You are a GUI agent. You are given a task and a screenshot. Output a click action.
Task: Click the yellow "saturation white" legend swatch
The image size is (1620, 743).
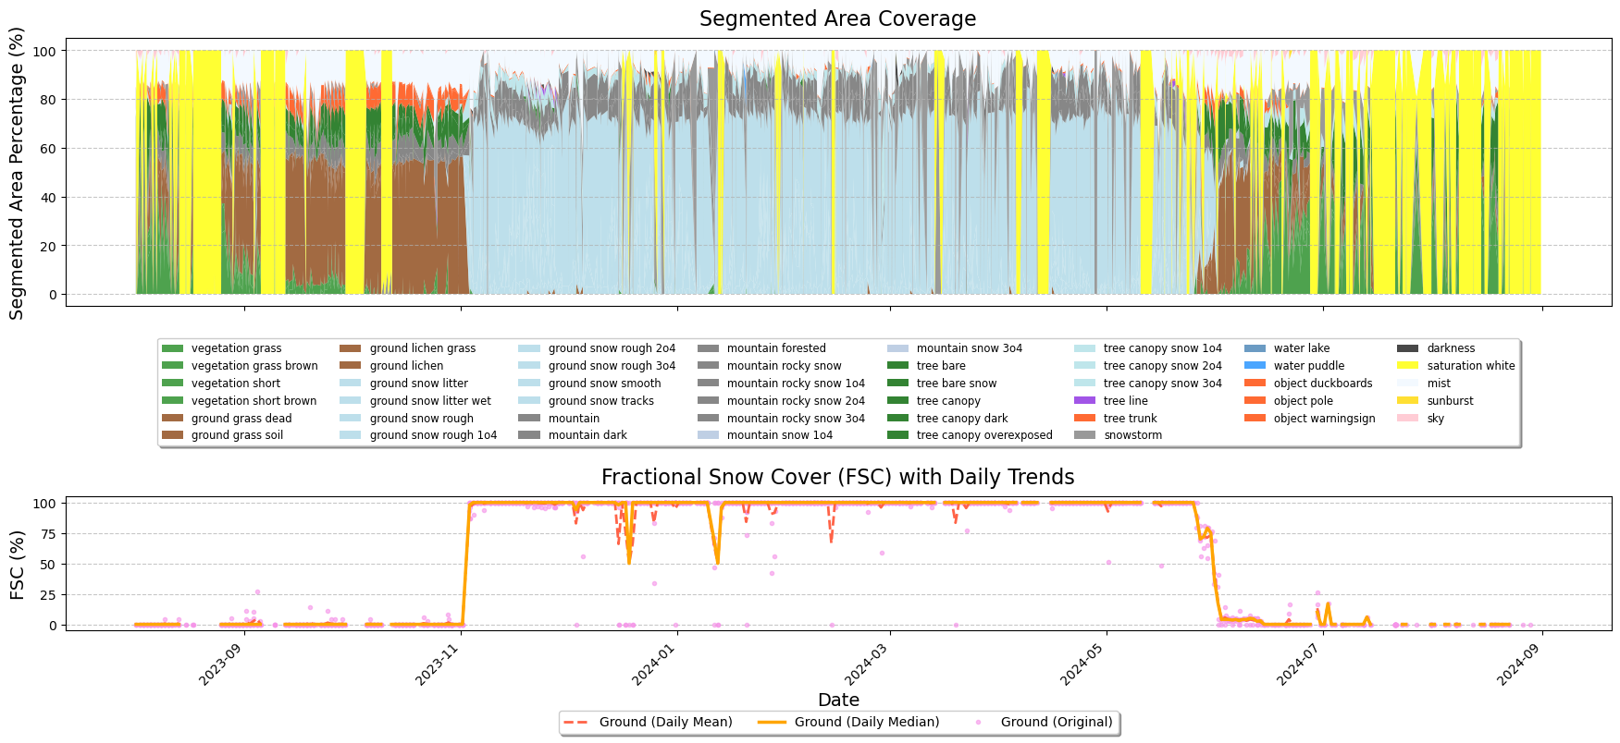click(1407, 366)
